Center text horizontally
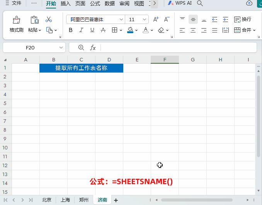This screenshot has width=262, height=205. tap(193, 30)
